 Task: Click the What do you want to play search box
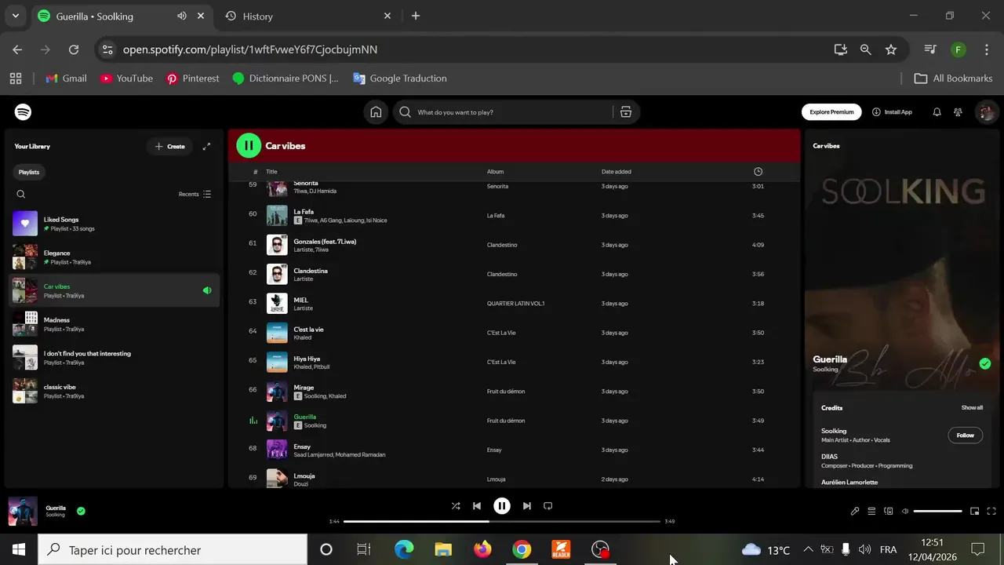(502, 112)
